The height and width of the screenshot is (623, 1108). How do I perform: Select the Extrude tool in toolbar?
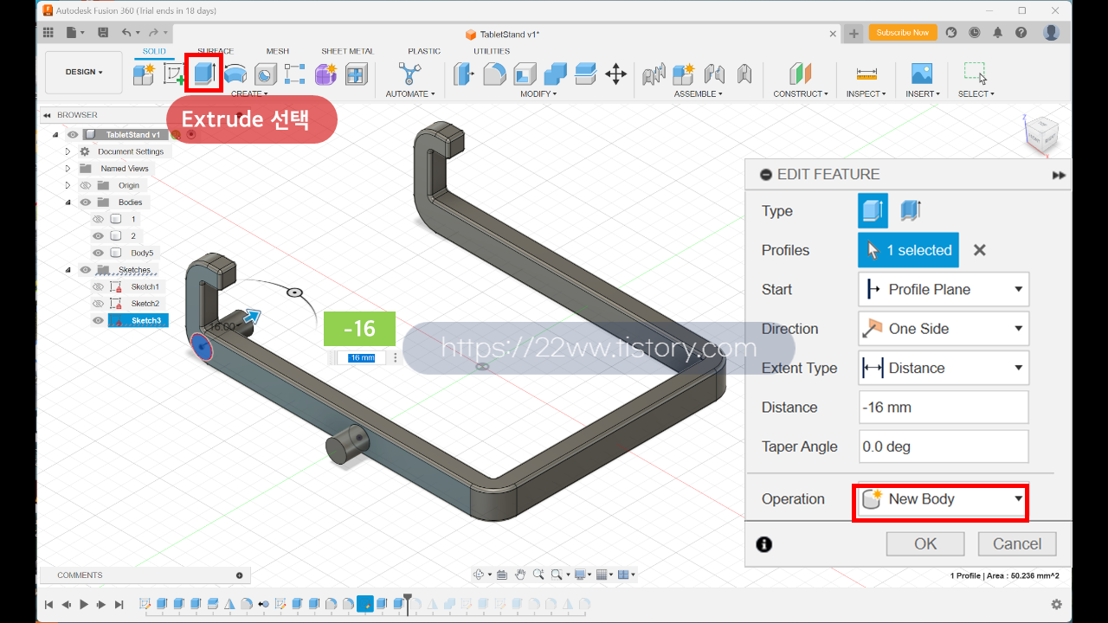(204, 73)
